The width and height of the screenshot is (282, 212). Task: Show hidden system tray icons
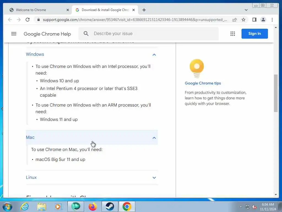point(241,207)
